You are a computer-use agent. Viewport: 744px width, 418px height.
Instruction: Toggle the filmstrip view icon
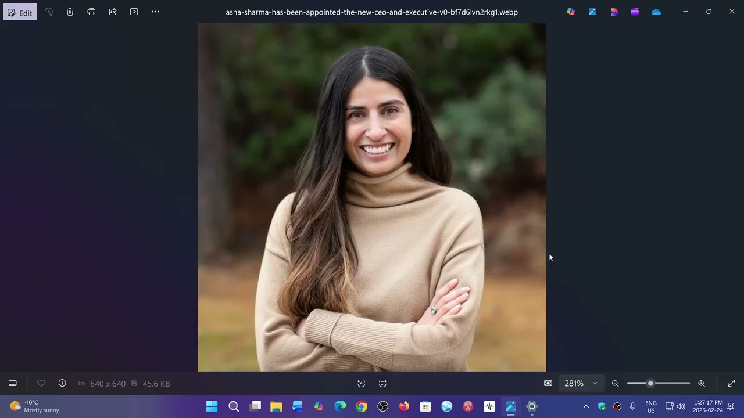tap(13, 383)
